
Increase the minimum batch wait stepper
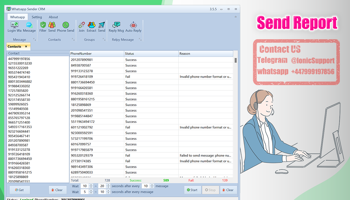pos(91,185)
